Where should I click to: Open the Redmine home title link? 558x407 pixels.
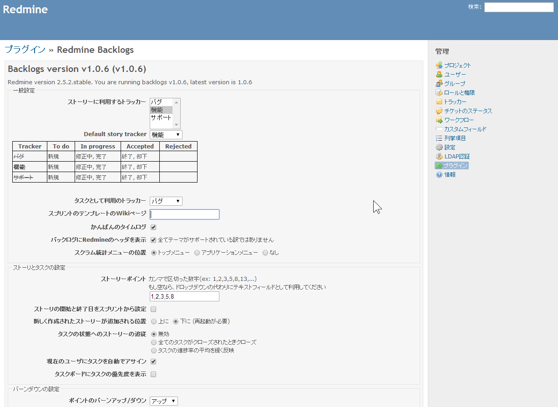25,10
